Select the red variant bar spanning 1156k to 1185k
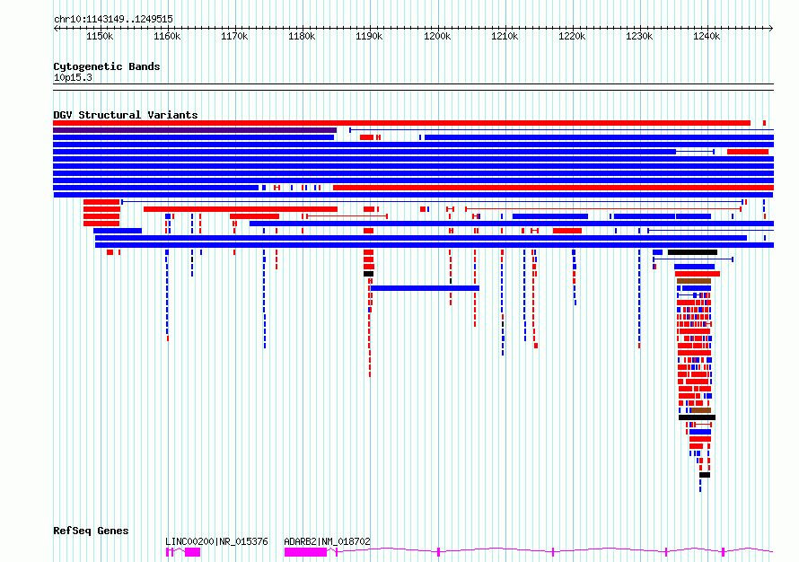Viewport: 799px width, 562px height. tap(241, 209)
